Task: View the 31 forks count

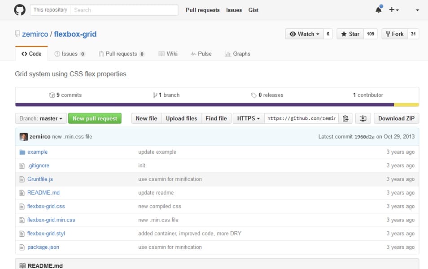Action: tap(413, 34)
